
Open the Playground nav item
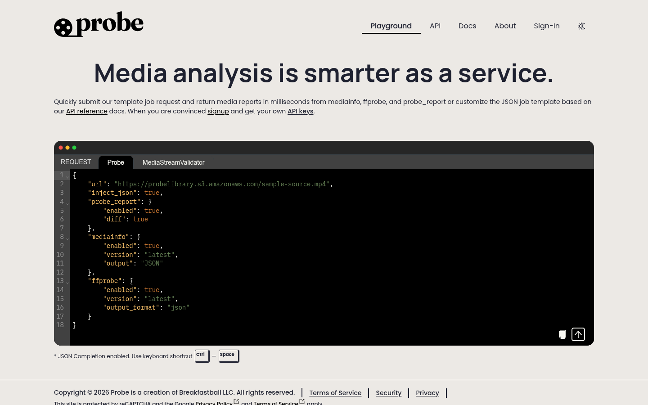pos(391,26)
